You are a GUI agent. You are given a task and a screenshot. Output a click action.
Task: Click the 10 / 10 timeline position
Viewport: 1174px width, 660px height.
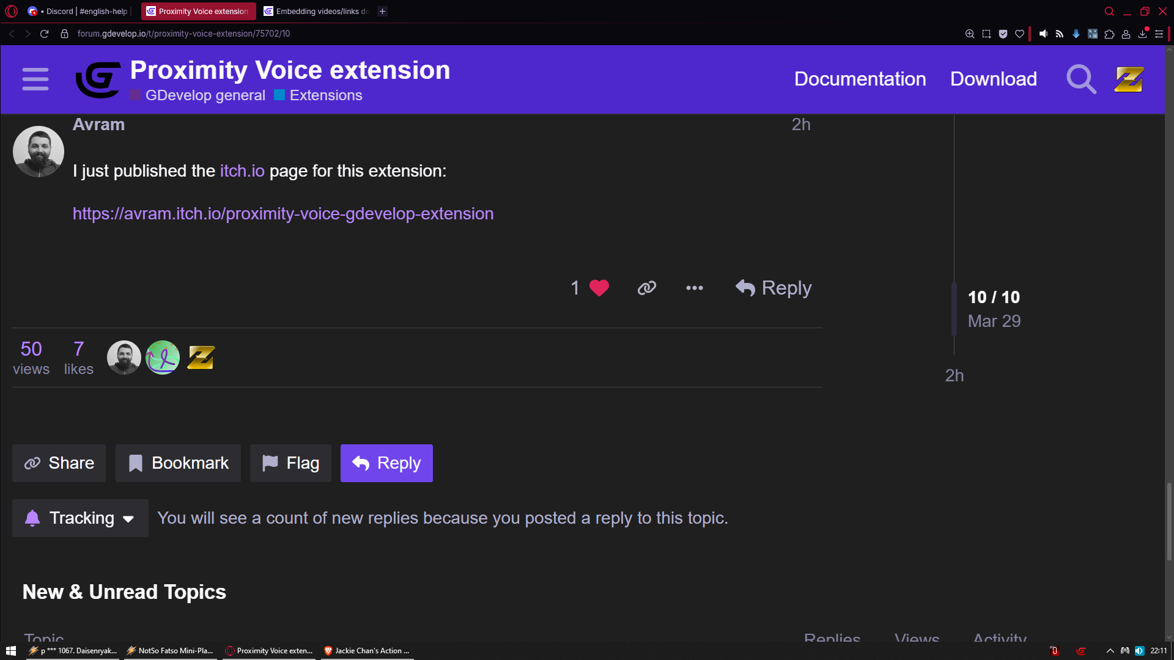coord(994,297)
